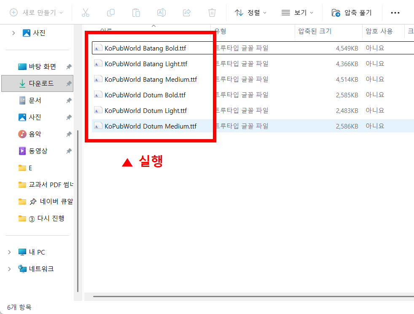Open 교과서 PDF folder in sidebar
Viewport: 414px width, 314px height.
pyautogui.click(x=46, y=185)
